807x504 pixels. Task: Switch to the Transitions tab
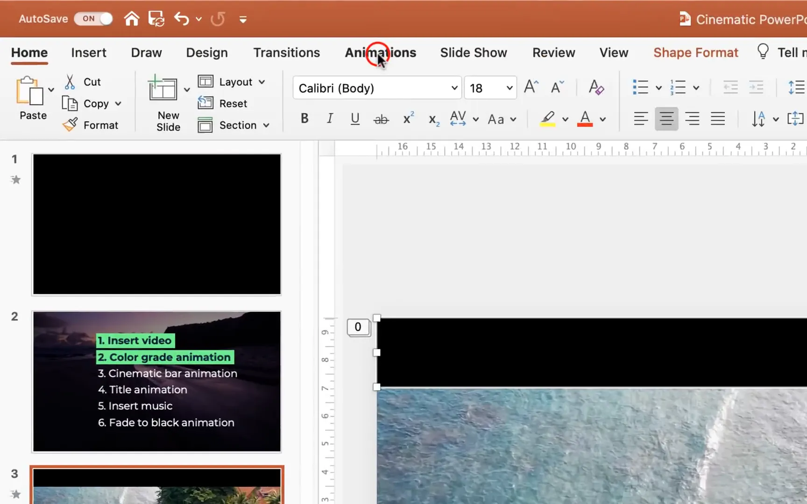tap(286, 53)
